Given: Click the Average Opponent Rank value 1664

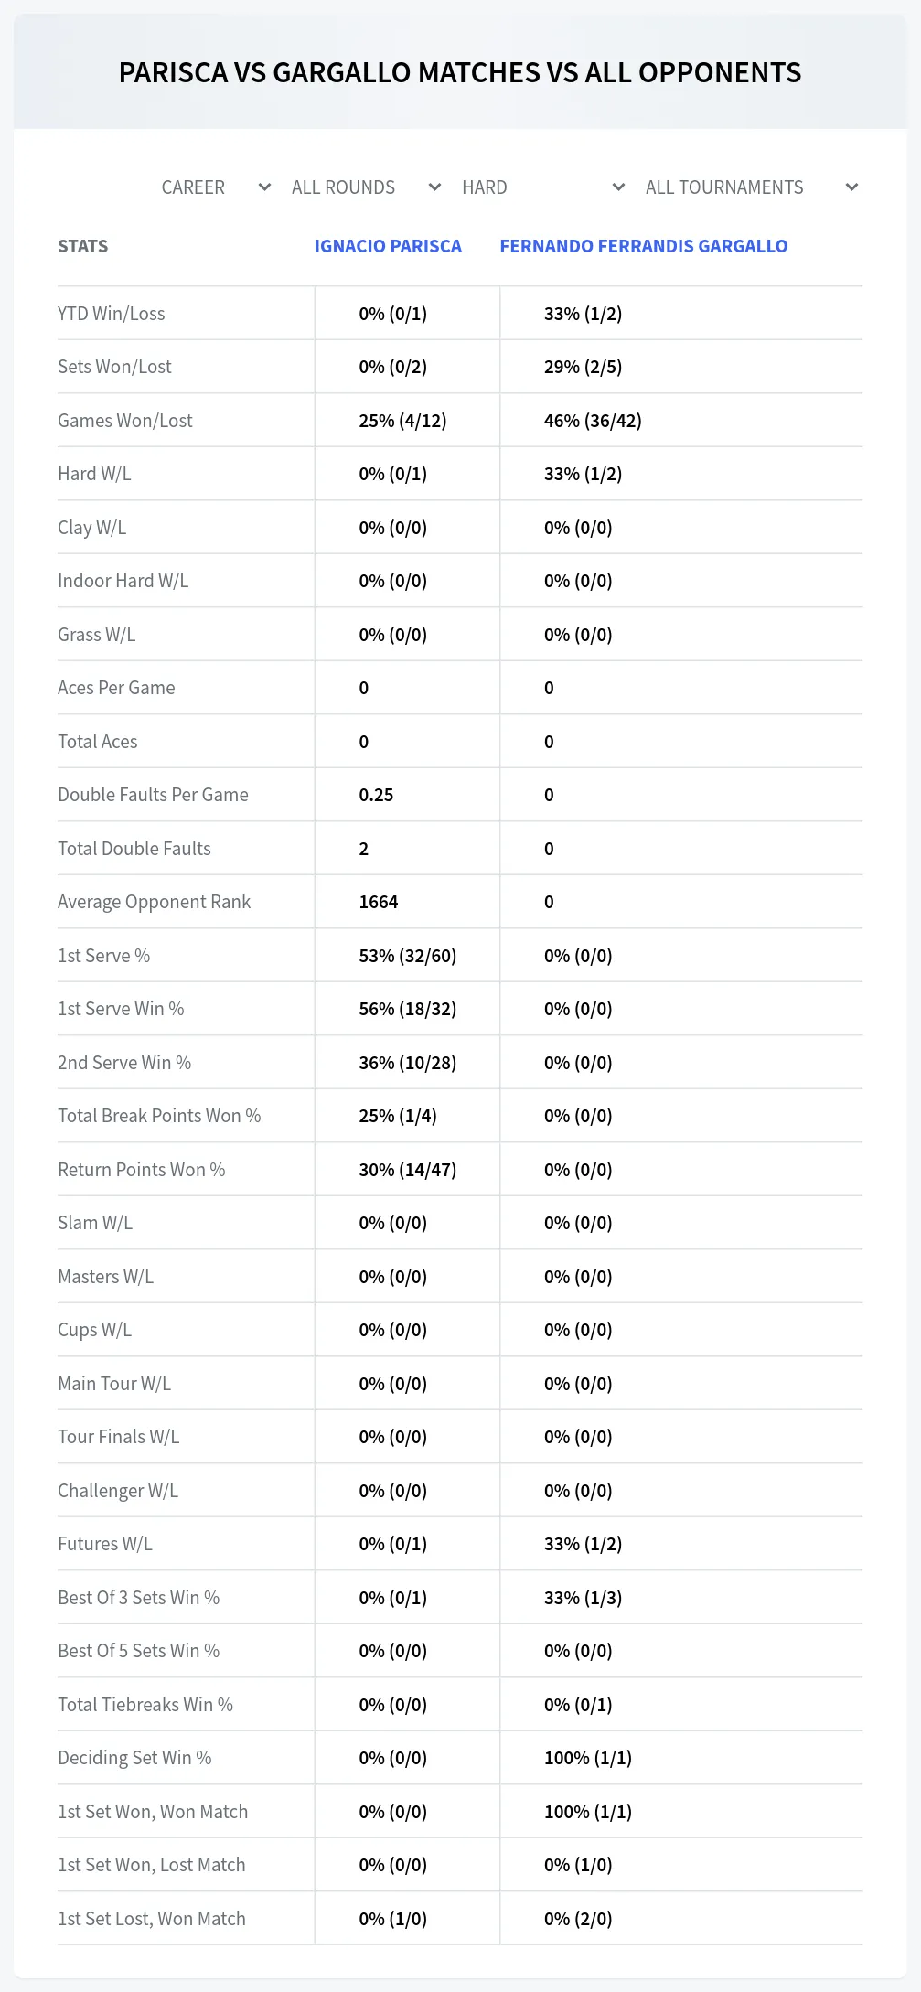Looking at the screenshot, I should [379, 902].
